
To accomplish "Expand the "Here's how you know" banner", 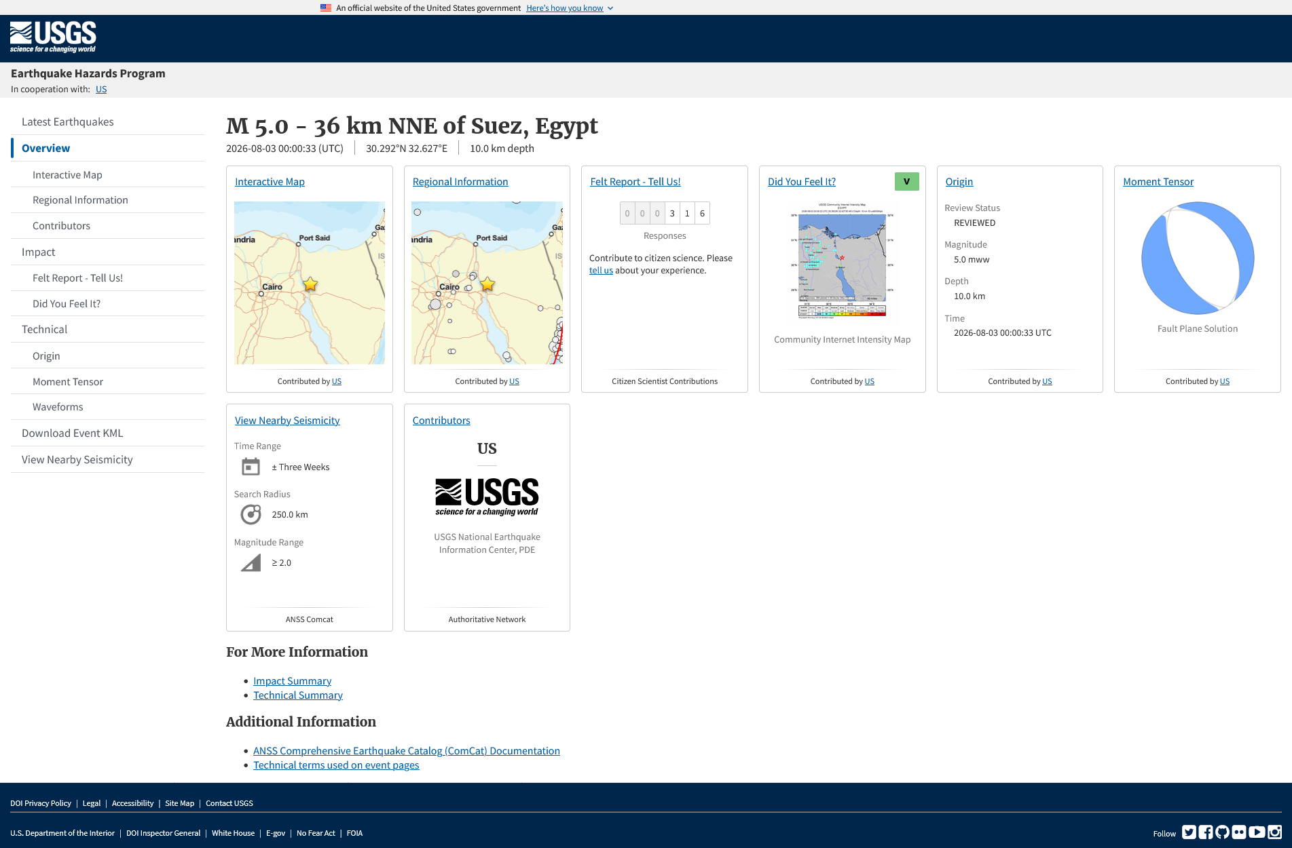I will coord(570,8).
